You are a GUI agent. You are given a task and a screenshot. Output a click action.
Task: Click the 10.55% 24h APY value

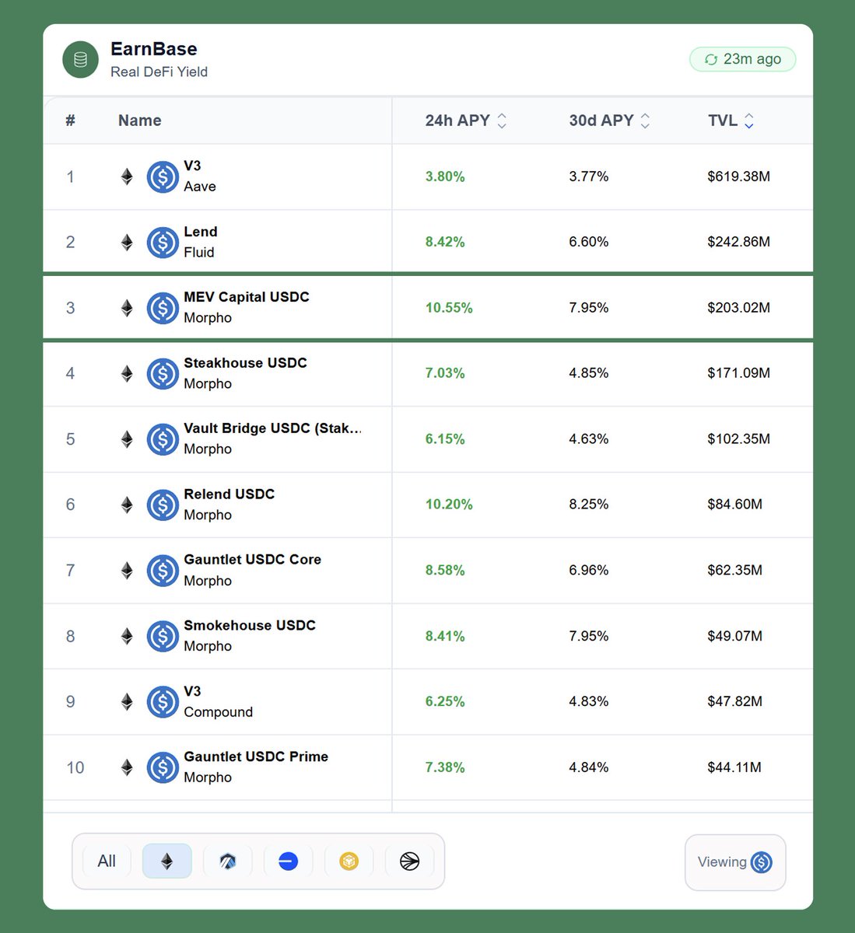449,308
